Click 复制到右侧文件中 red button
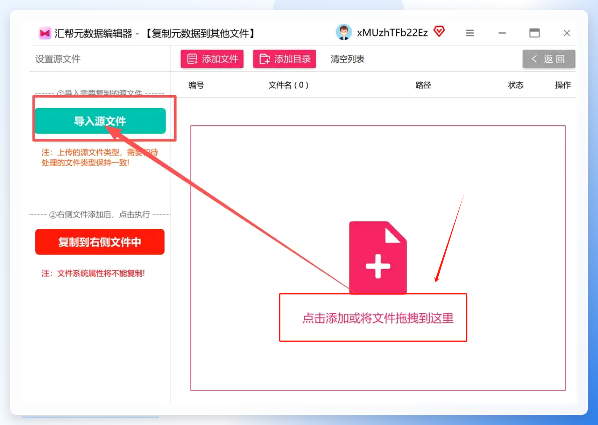 click(100, 242)
